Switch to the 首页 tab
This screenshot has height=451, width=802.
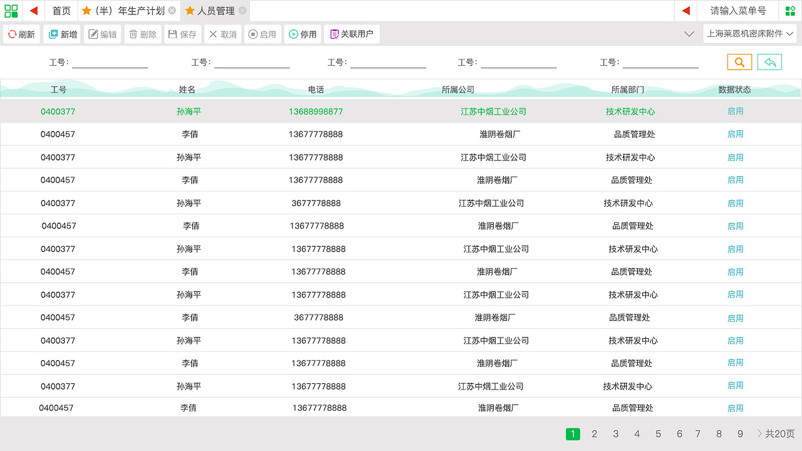(61, 10)
